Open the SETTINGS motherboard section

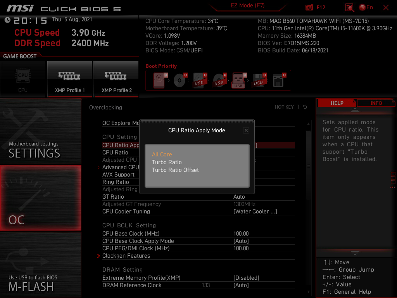click(x=40, y=132)
